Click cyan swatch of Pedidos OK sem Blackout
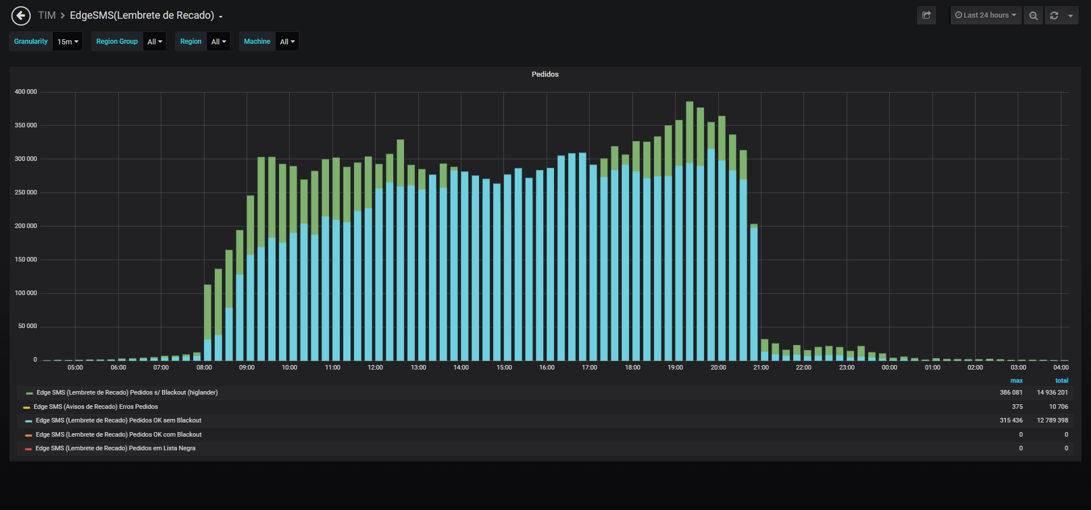 coord(28,421)
